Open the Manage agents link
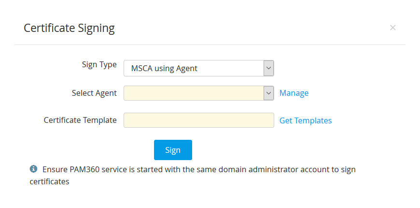The image size is (420, 208). [294, 93]
